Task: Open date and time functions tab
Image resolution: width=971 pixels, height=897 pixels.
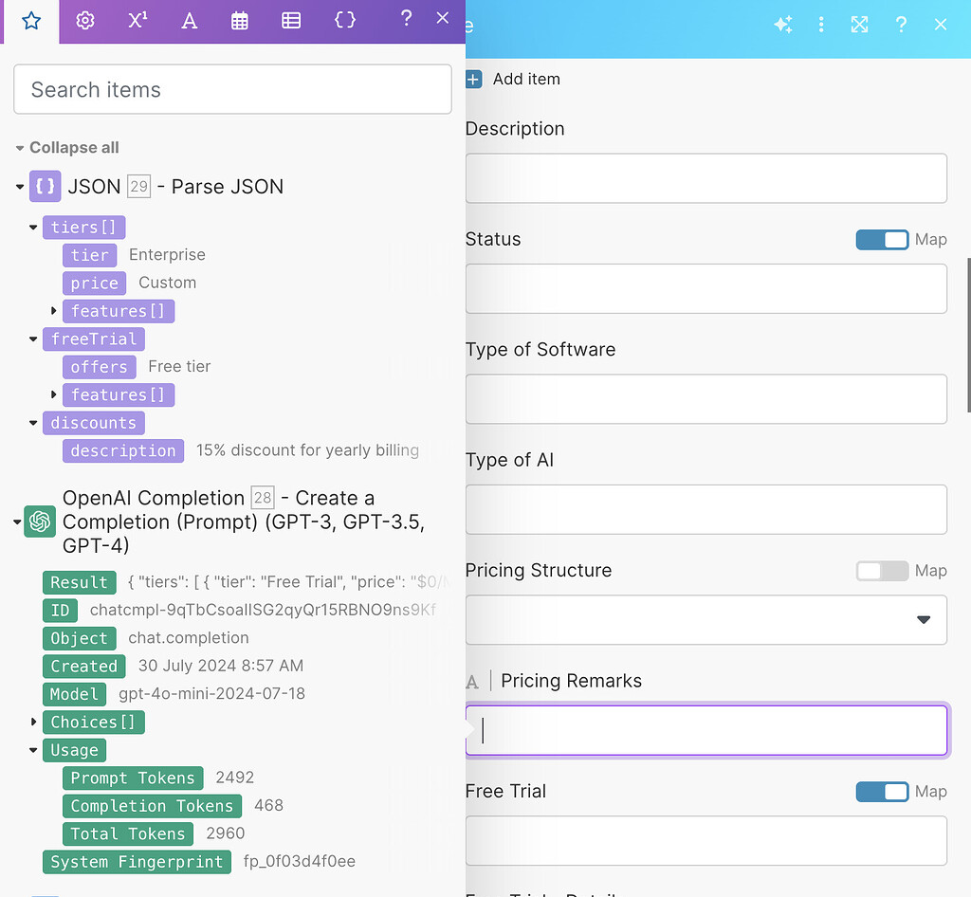Action: [x=240, y=21]
